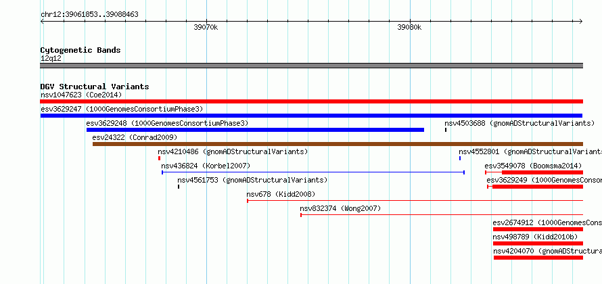Open the nsv4210486 (gnomADStructuralVariants) label
Image resolution: width=602 pixels, height=284 pixels.
[233, 151]
